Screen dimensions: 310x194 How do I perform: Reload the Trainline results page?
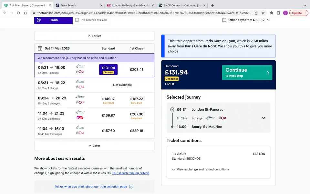18,13
